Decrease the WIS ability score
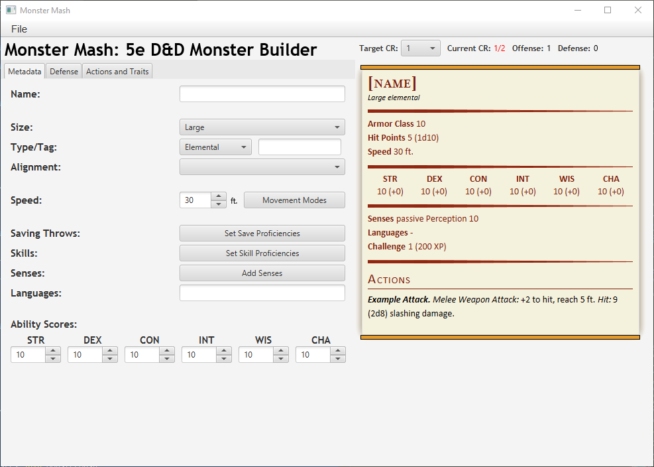654x467 pixels. point(281,358)
